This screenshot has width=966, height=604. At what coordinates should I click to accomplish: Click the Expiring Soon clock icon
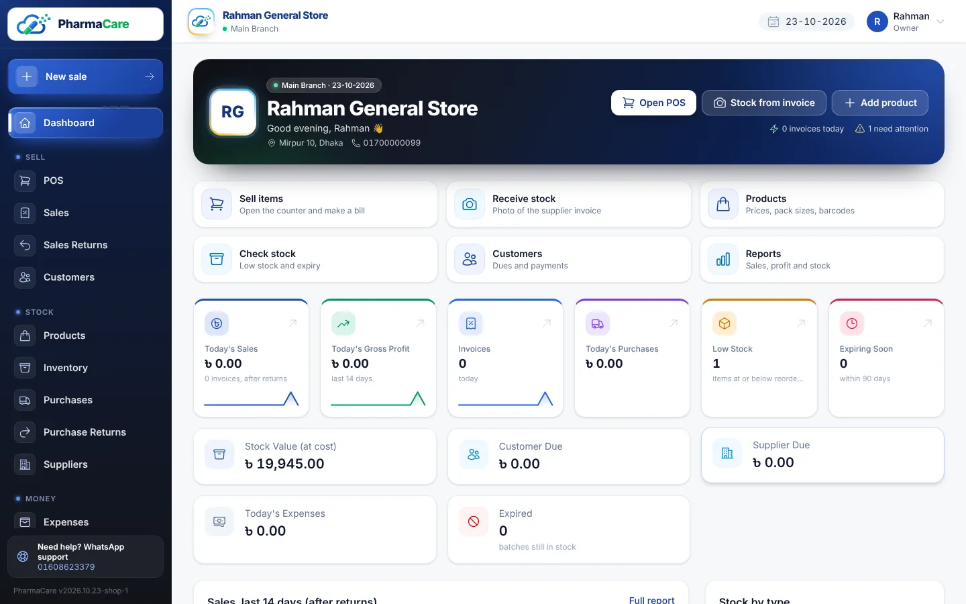852,323
